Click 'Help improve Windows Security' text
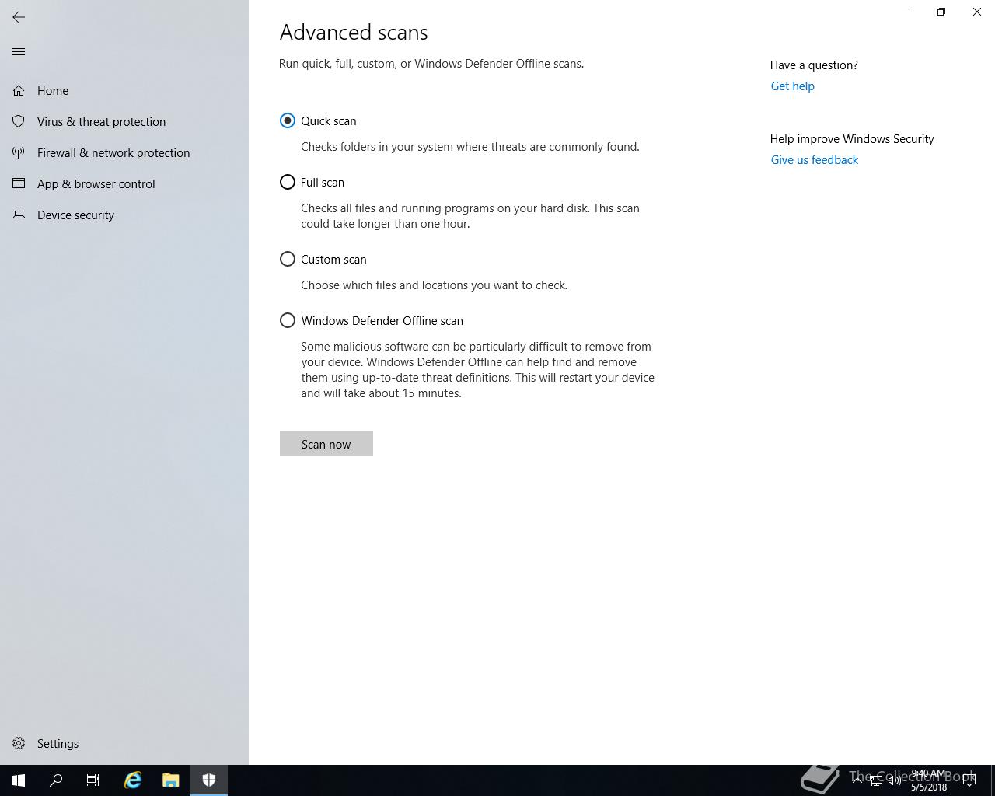The height and width of the screenshot is (796, 995). (x=852, y=139)
